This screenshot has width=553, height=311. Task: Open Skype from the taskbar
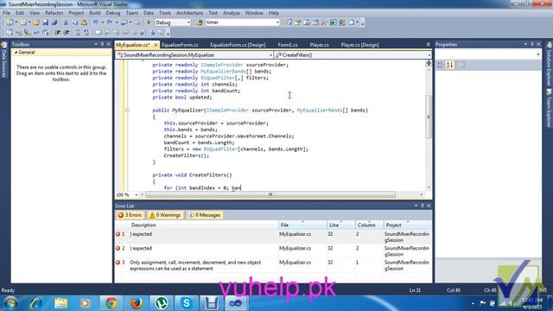click(x=187, y=303)
